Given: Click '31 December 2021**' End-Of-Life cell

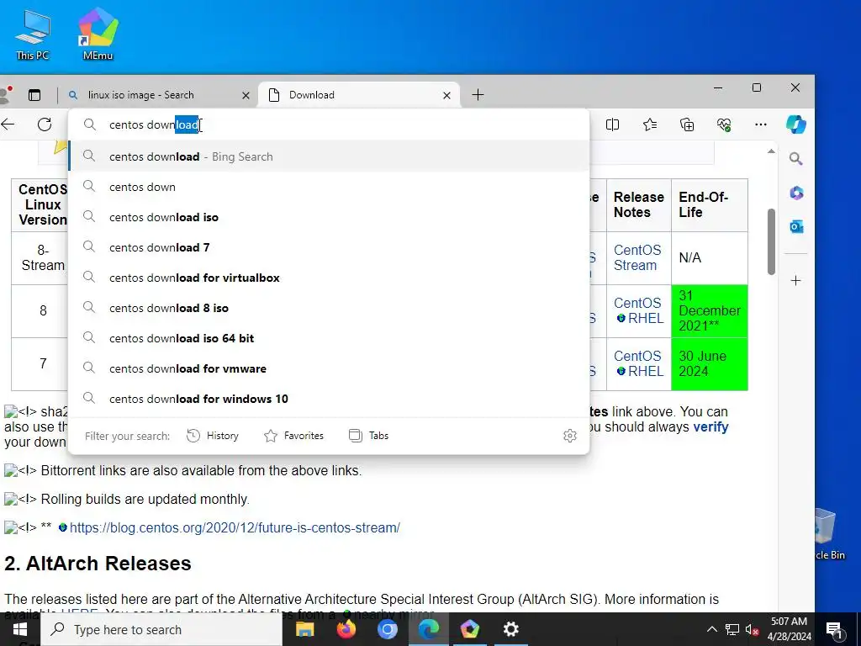Looking at the screenshot, I should coord(710,311).
